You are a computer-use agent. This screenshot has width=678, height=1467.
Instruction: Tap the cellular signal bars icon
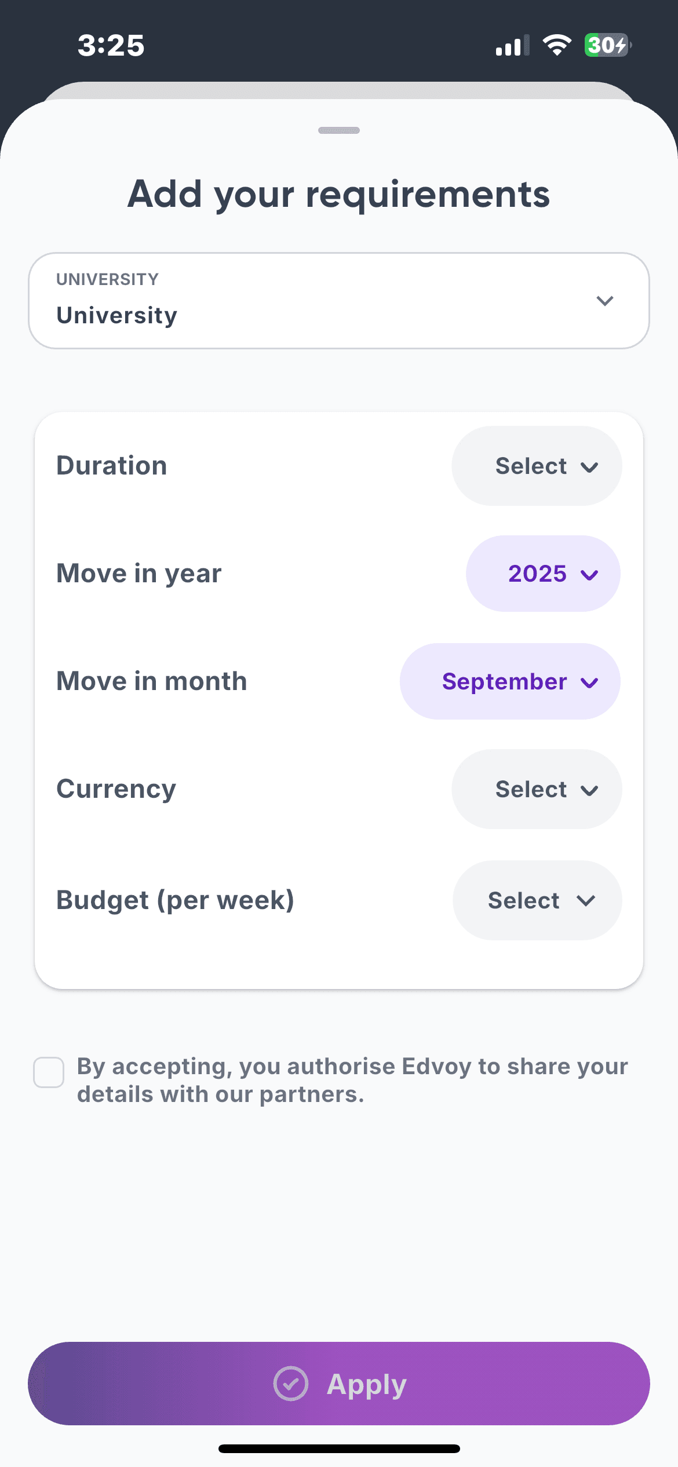point(512,46)
